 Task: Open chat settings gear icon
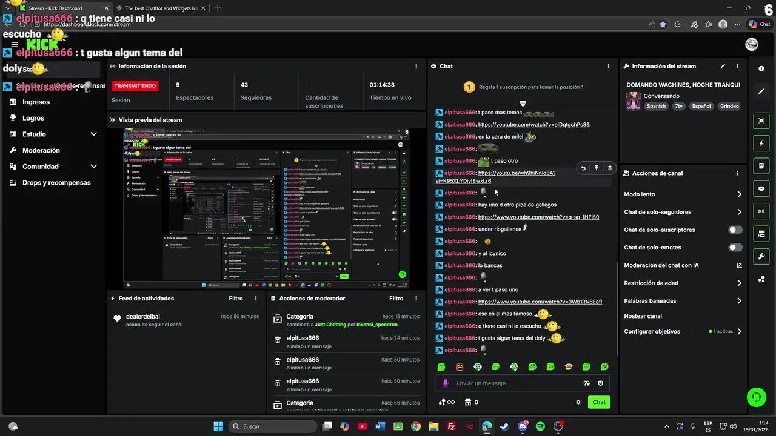point(578,402)
